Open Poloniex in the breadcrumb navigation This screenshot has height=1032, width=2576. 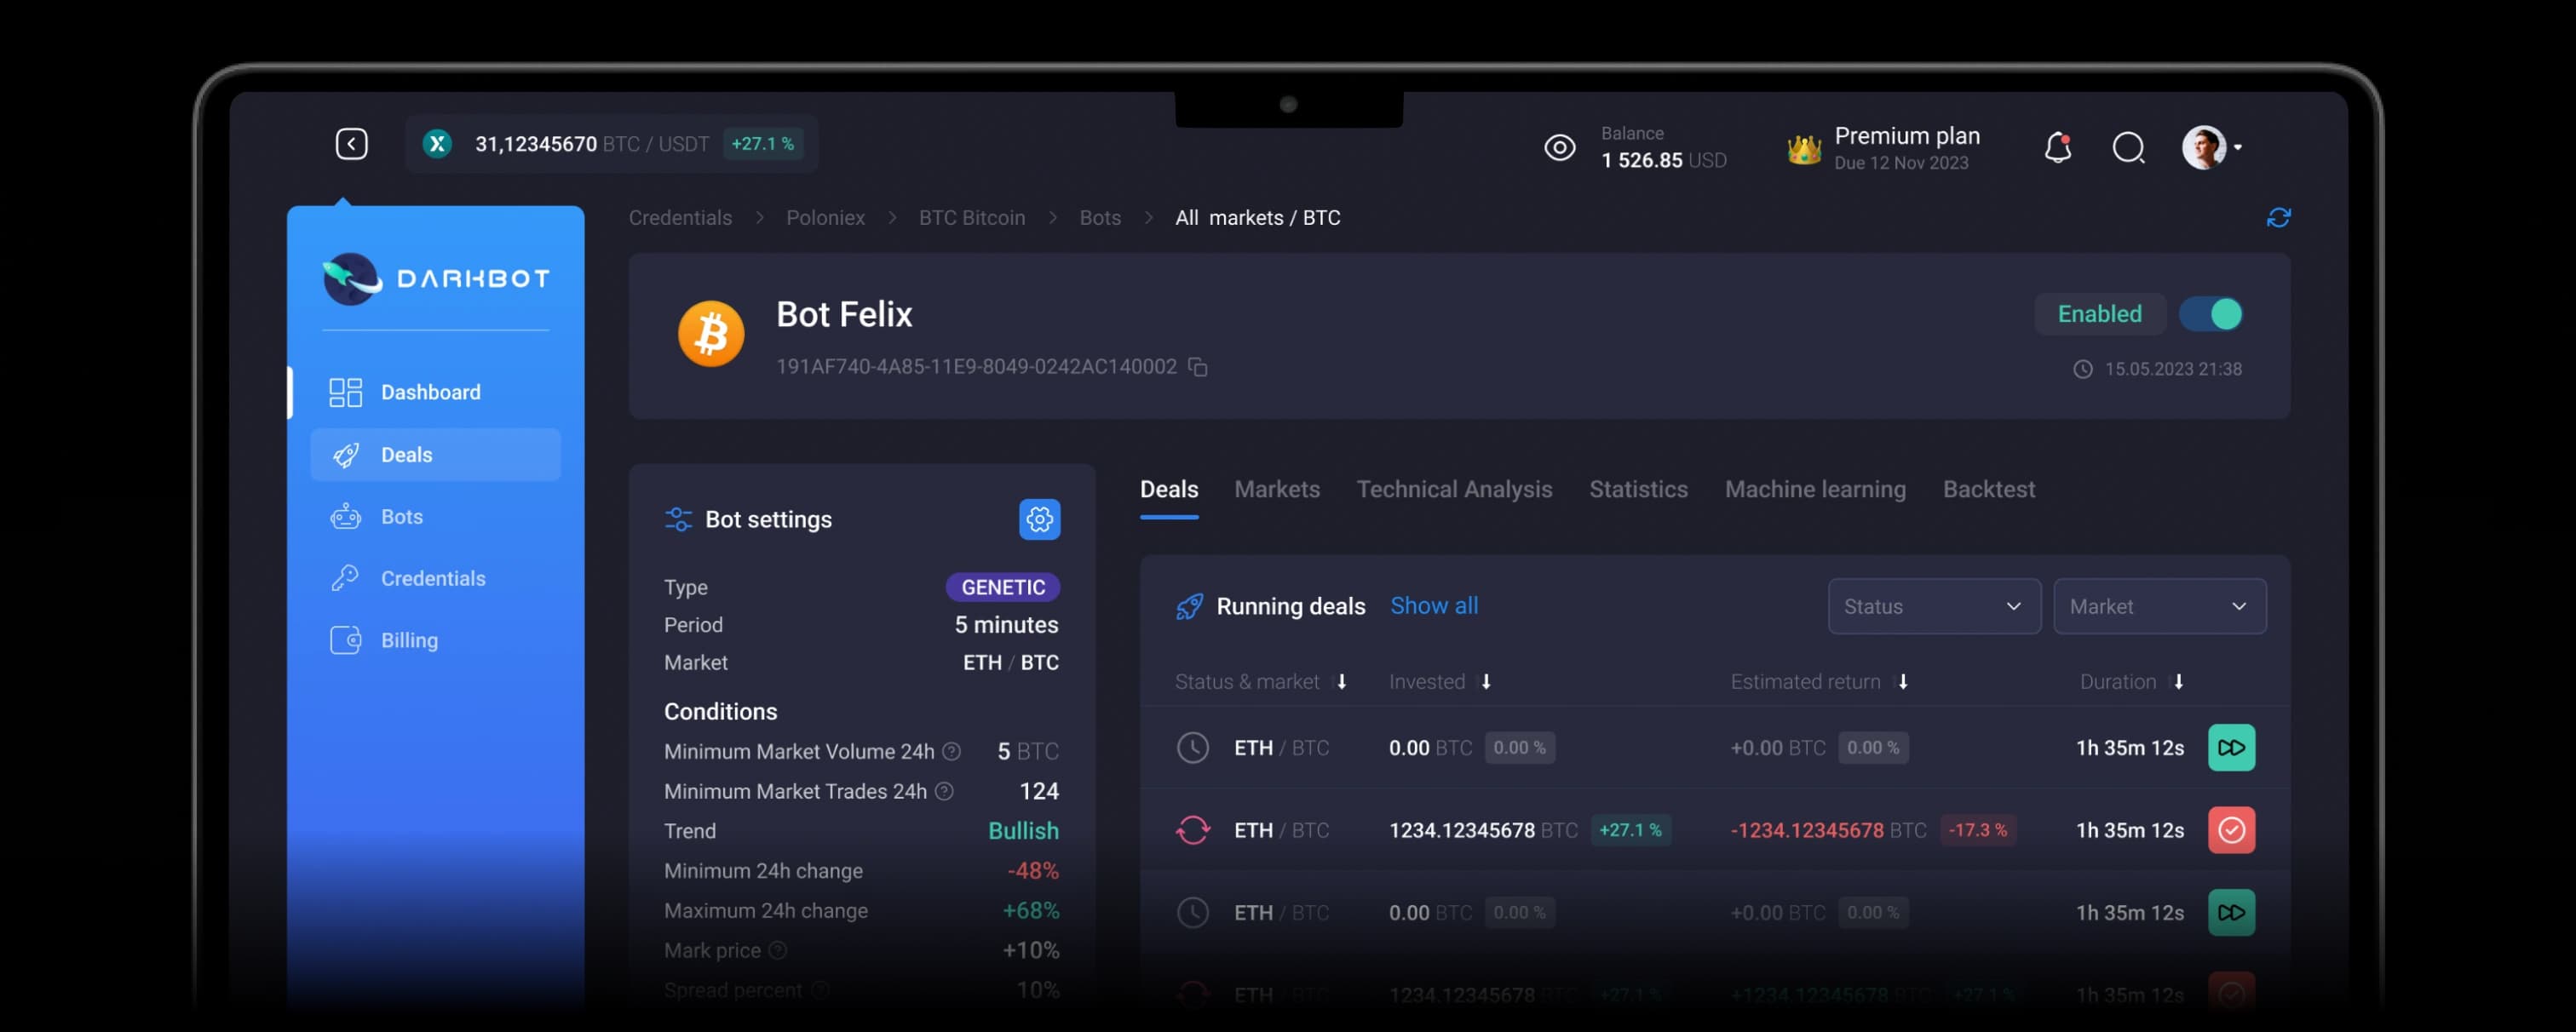coord(825,217)
